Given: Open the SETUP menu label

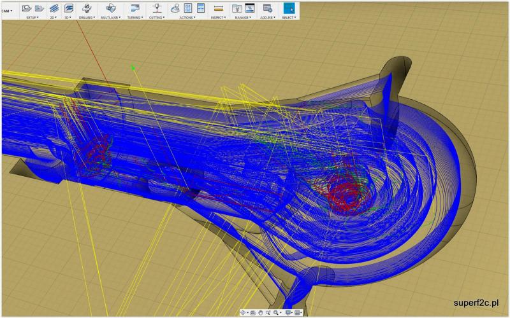Looking at the screenshot, I should (33, 18).
